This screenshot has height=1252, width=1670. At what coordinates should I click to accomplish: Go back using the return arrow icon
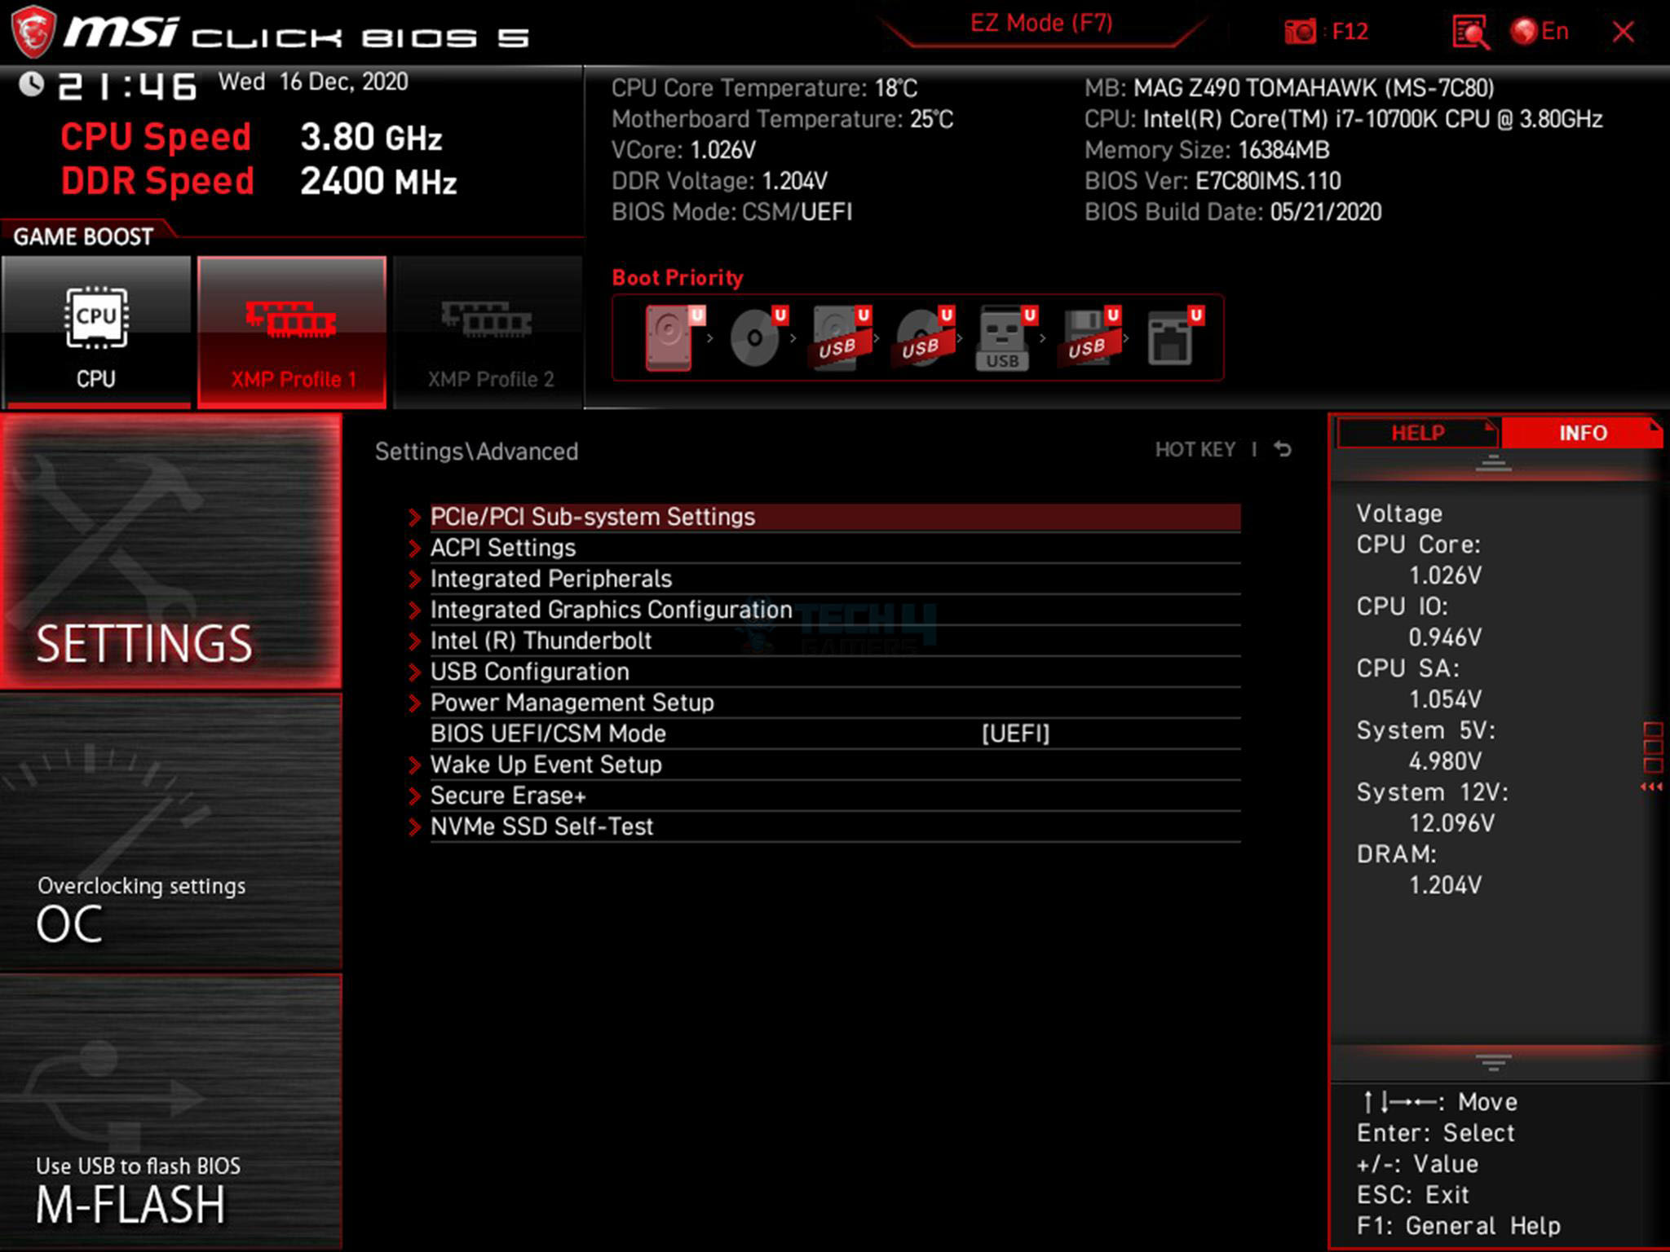[1283, 449]
